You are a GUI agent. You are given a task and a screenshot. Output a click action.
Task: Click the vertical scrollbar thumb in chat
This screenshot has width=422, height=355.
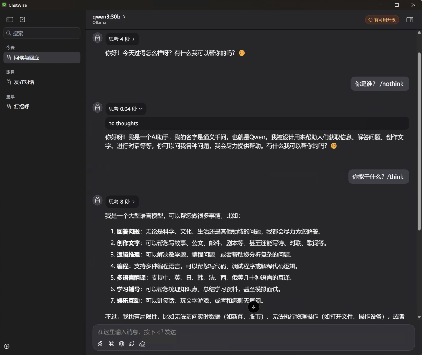coord(419,142)
